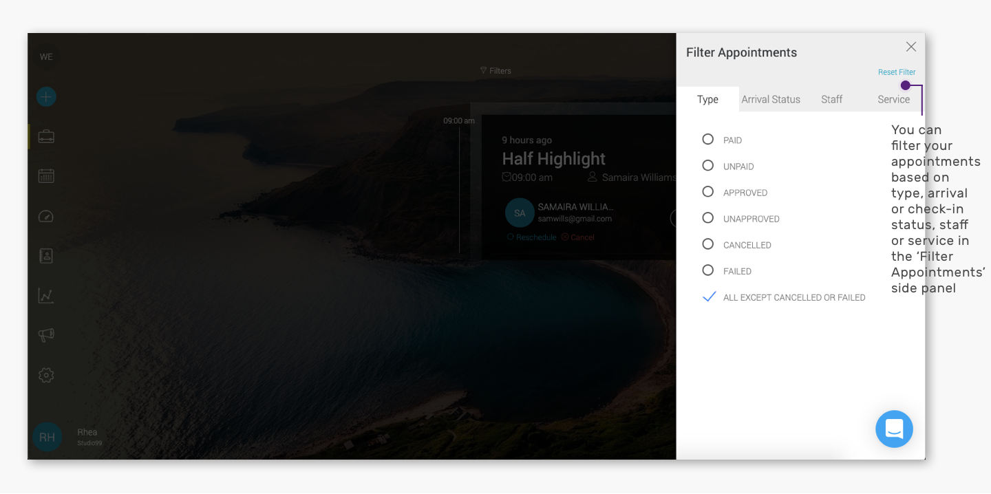The width and height of the screenshot is (991, 494).
Task: Select the PAID radio option
Action: 707,140
